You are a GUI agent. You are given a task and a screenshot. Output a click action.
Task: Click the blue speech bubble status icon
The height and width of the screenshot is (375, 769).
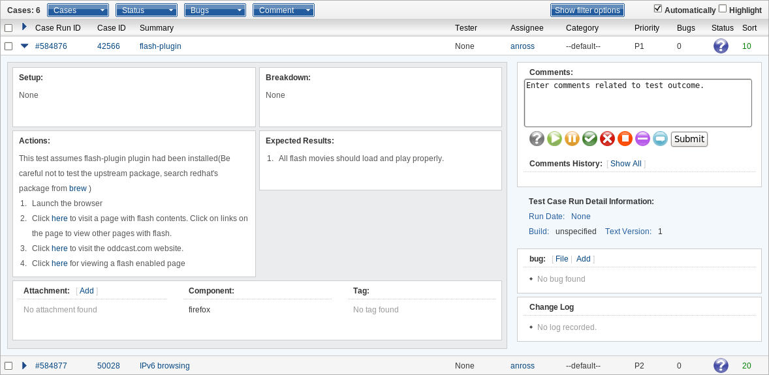660,138
